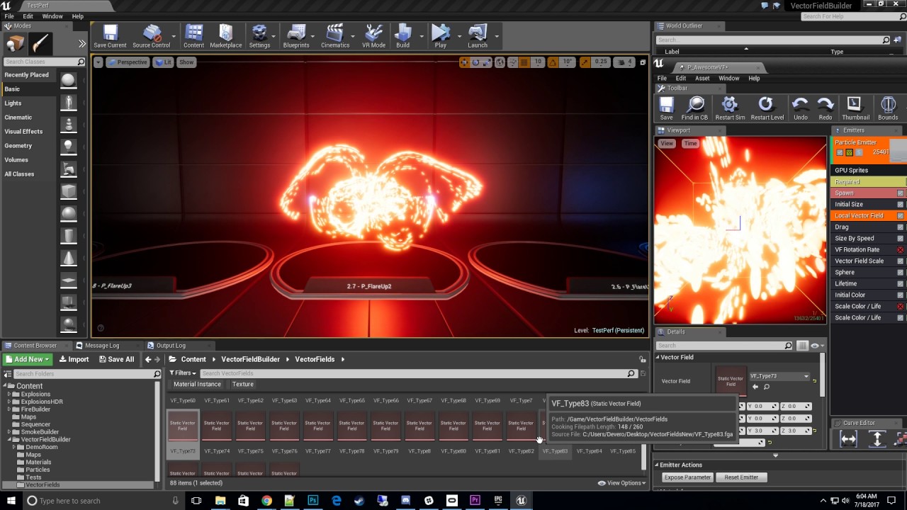Viewport: 907px width, 510px height.
Task: Select the paint brush mode icon
Action: click(40, 44)
